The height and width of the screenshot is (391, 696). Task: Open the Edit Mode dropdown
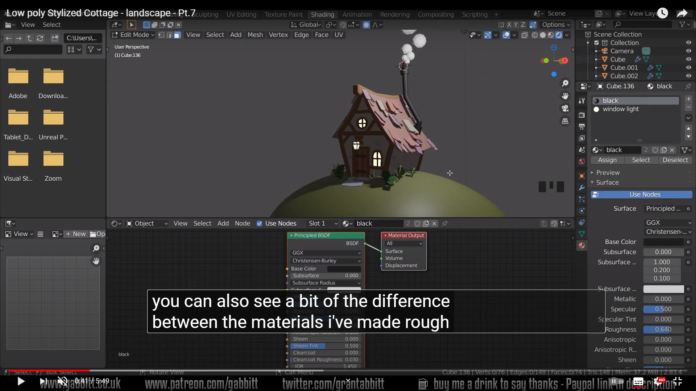point(133,35)
